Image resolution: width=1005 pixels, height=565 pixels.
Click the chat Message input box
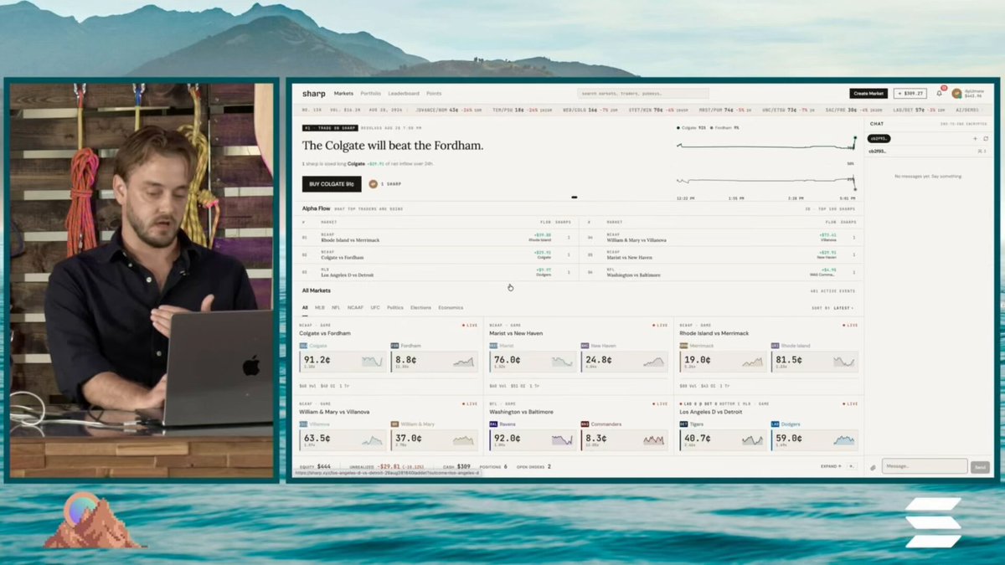[924, 467]
